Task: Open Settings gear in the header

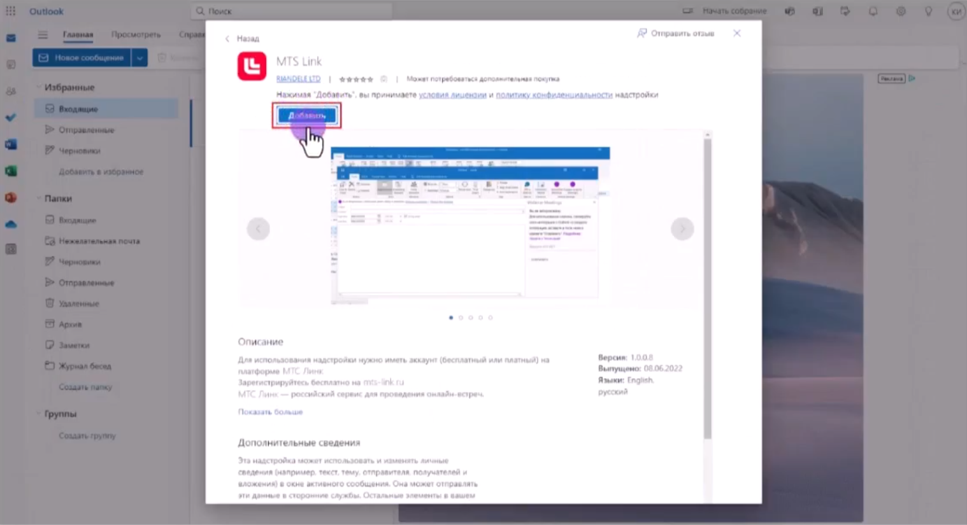Action: tap(901, 11)
